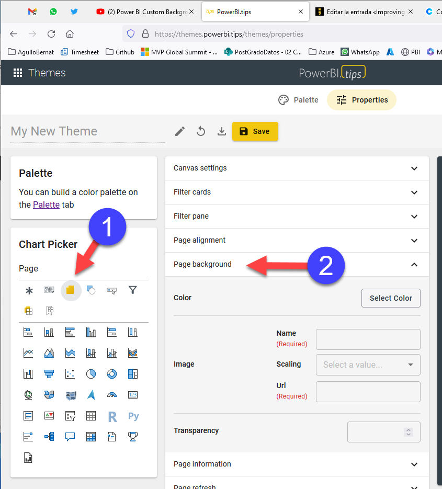The image size is (442, 489).
Task: Go back with the browser back arrow
Action: click(x=14, y=33)
